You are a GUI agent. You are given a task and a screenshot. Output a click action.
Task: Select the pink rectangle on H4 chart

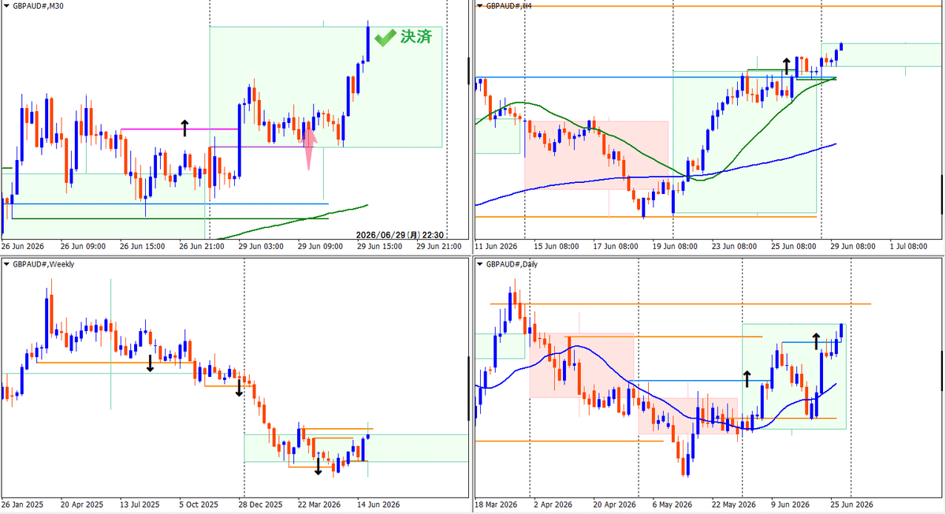click(x=597, y=155)
